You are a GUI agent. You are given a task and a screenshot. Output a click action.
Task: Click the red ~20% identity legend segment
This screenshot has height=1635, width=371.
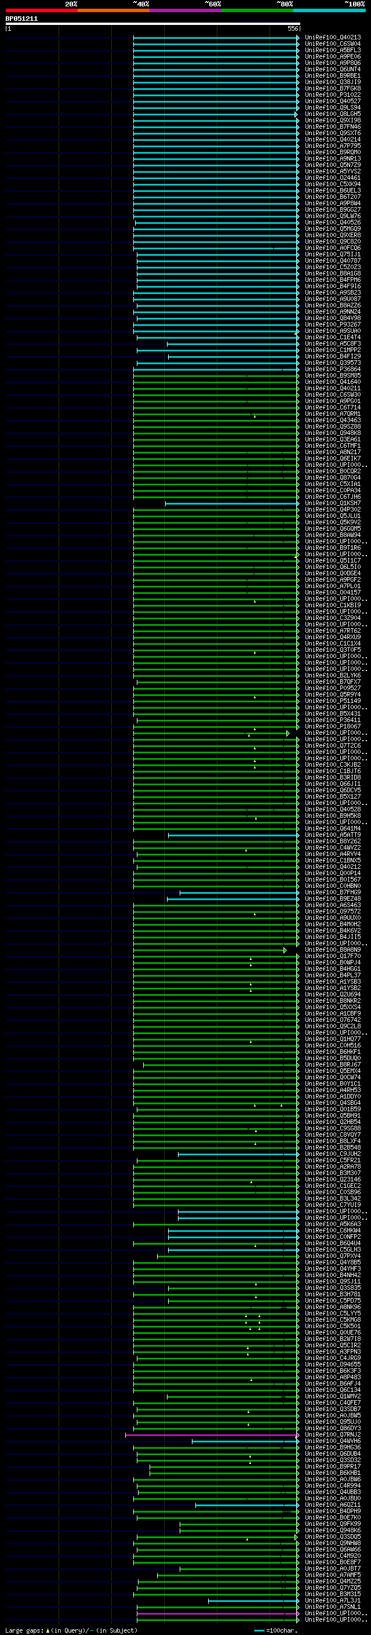(41, 10)
